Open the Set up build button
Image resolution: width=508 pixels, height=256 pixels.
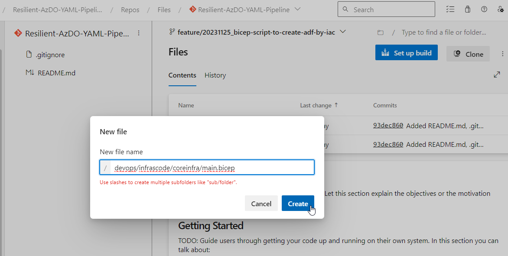point(406,53)
